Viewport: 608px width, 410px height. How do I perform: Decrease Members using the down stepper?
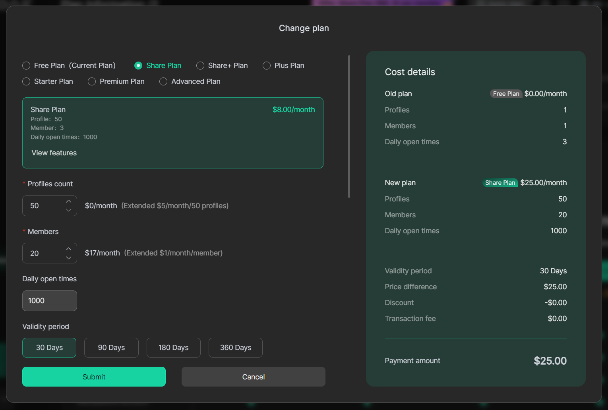coord(68,257)
